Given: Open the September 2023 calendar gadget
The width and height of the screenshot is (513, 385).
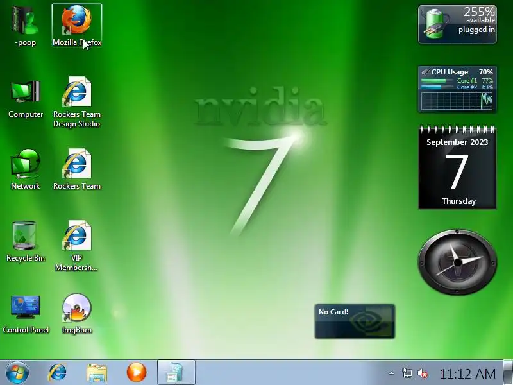Looking at the screenshot, I should click(457, 167).
